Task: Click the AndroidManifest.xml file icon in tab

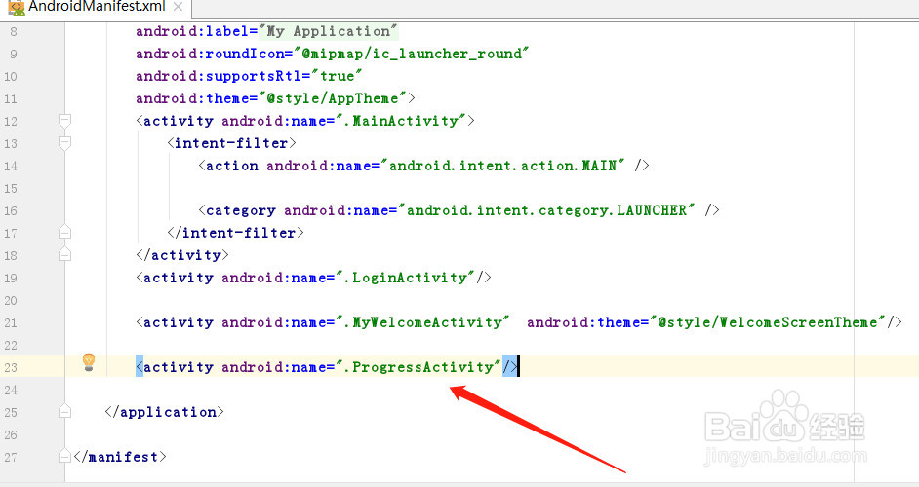Action: tap(16, 7)
